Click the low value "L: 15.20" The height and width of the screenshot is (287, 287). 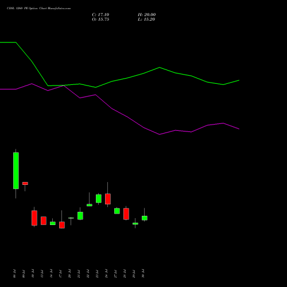pos(146,20)
